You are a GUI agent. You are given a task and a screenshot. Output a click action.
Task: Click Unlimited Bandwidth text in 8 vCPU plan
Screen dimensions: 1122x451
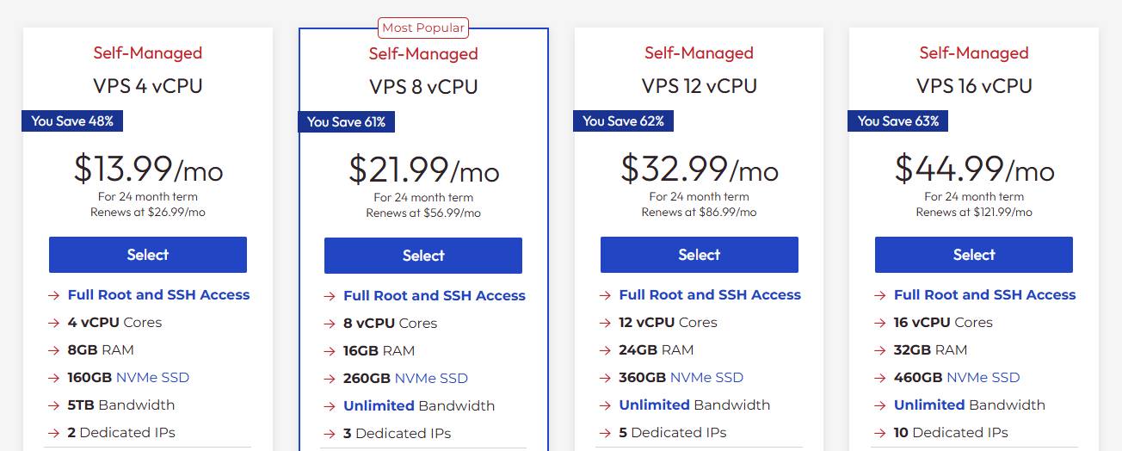[419, 405]
